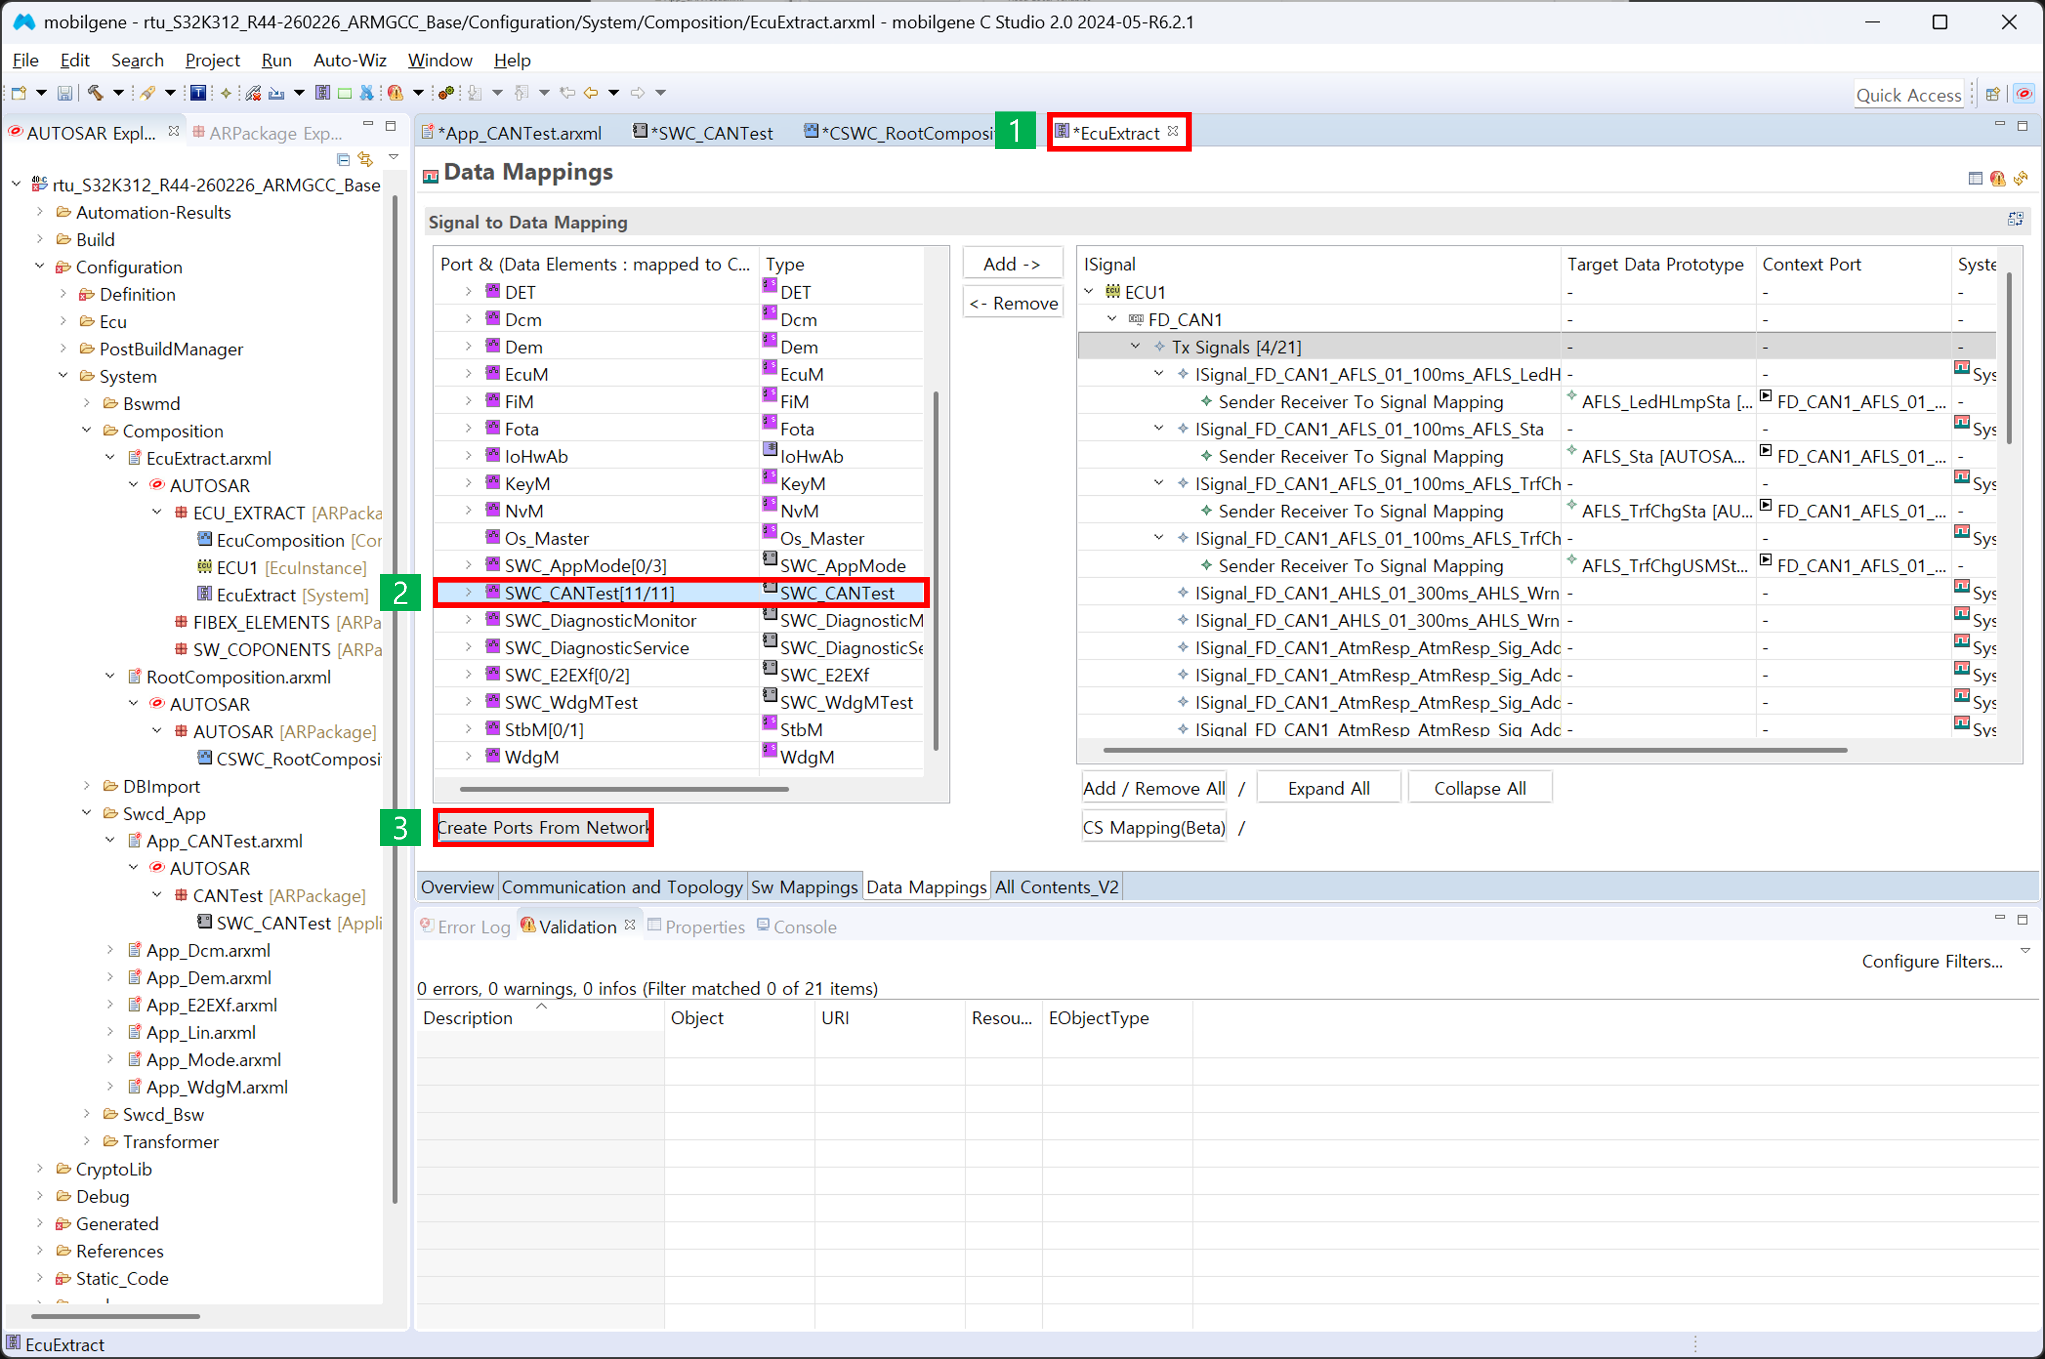The width and height of the screenshot is (2045, 1359).
Task: Open the Auto-Wiz menu
Action: (x=349, y=60)
